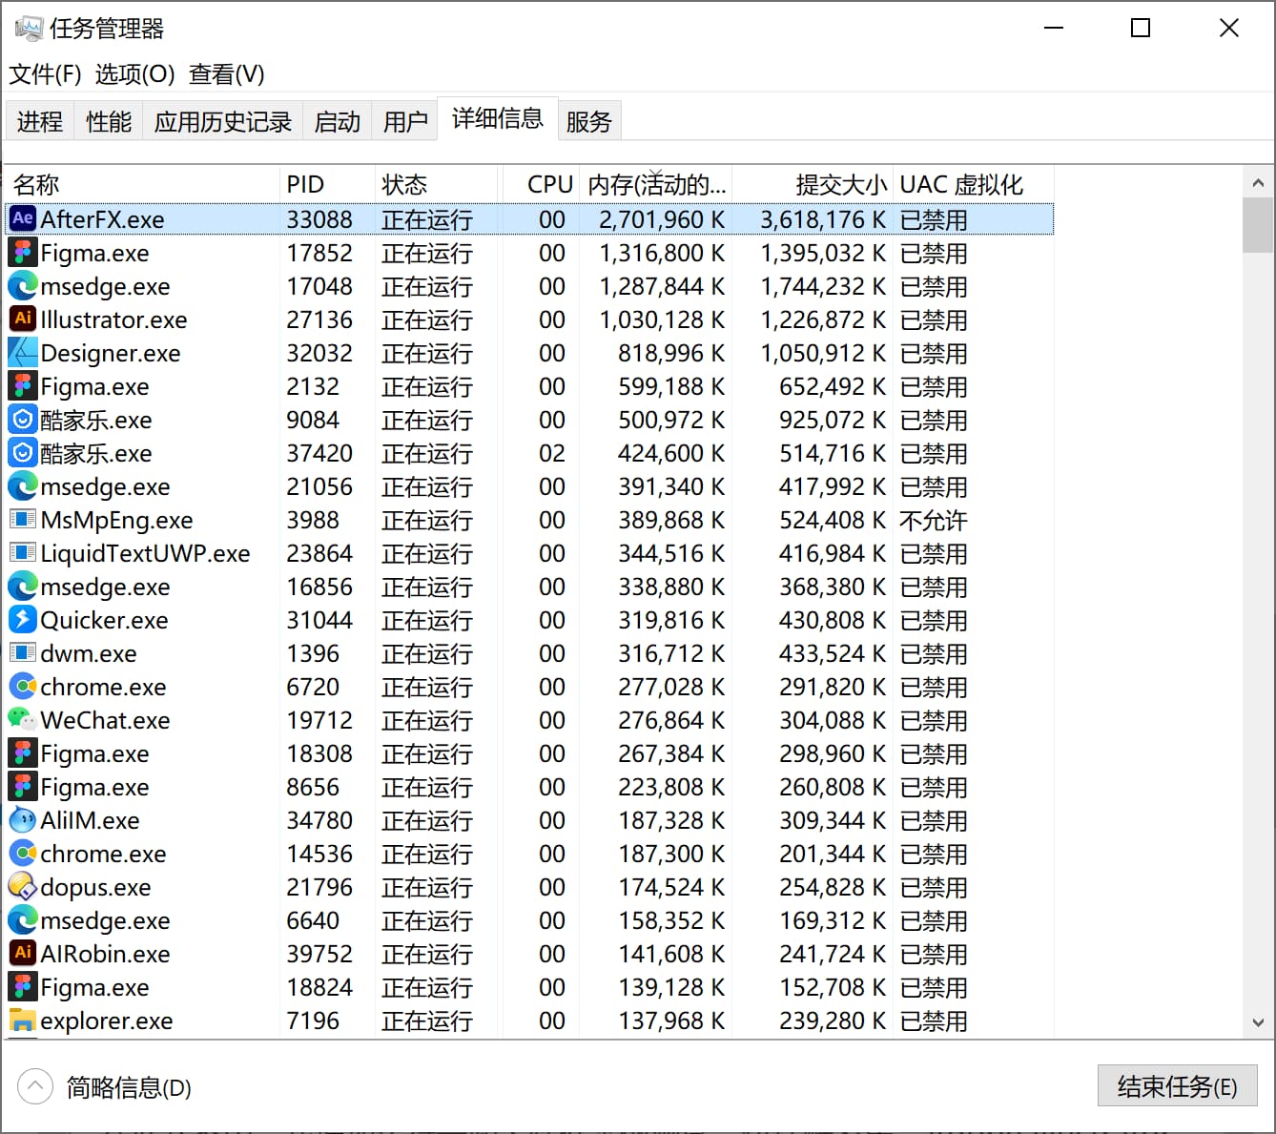Click the 结束任务(E) button
The image size is (1276, 1134).
[1177, 1086]
